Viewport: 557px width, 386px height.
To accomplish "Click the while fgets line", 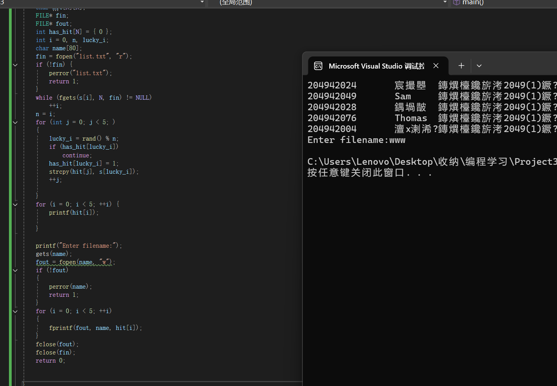I will click(x=93, y=98).
